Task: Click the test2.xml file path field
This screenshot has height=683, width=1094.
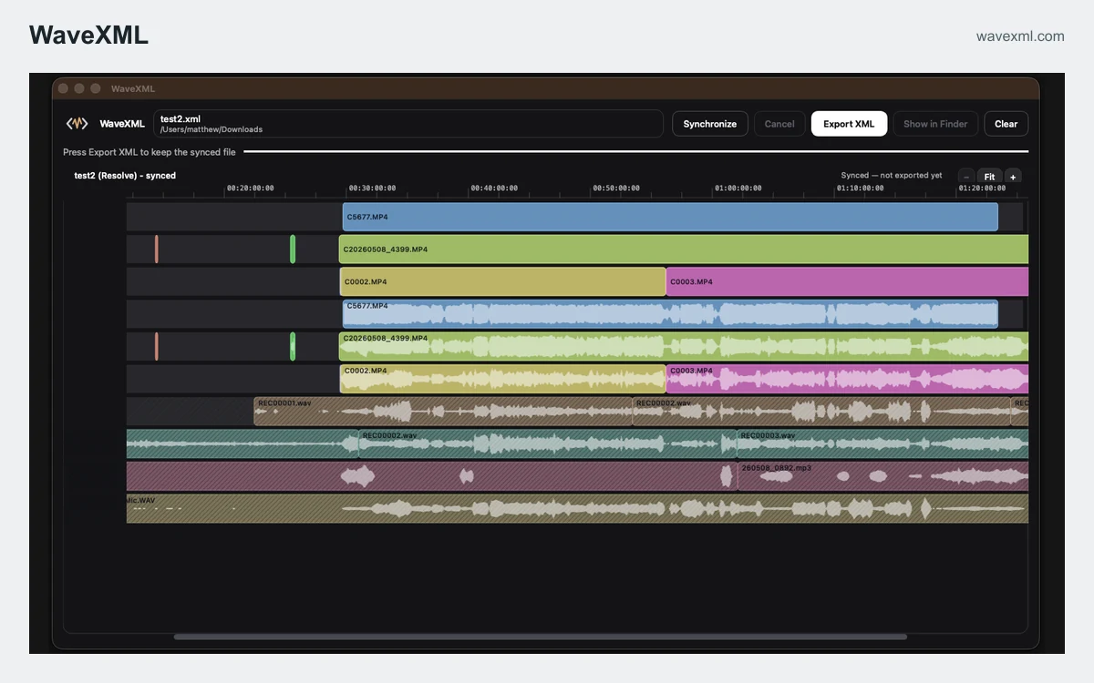Action: [408, 124]
